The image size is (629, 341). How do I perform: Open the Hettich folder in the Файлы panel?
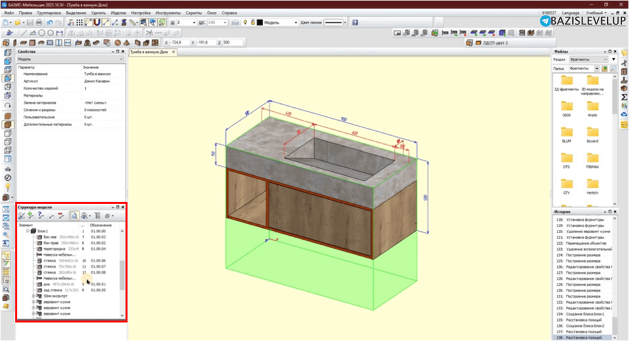click(x=592, y=187)
